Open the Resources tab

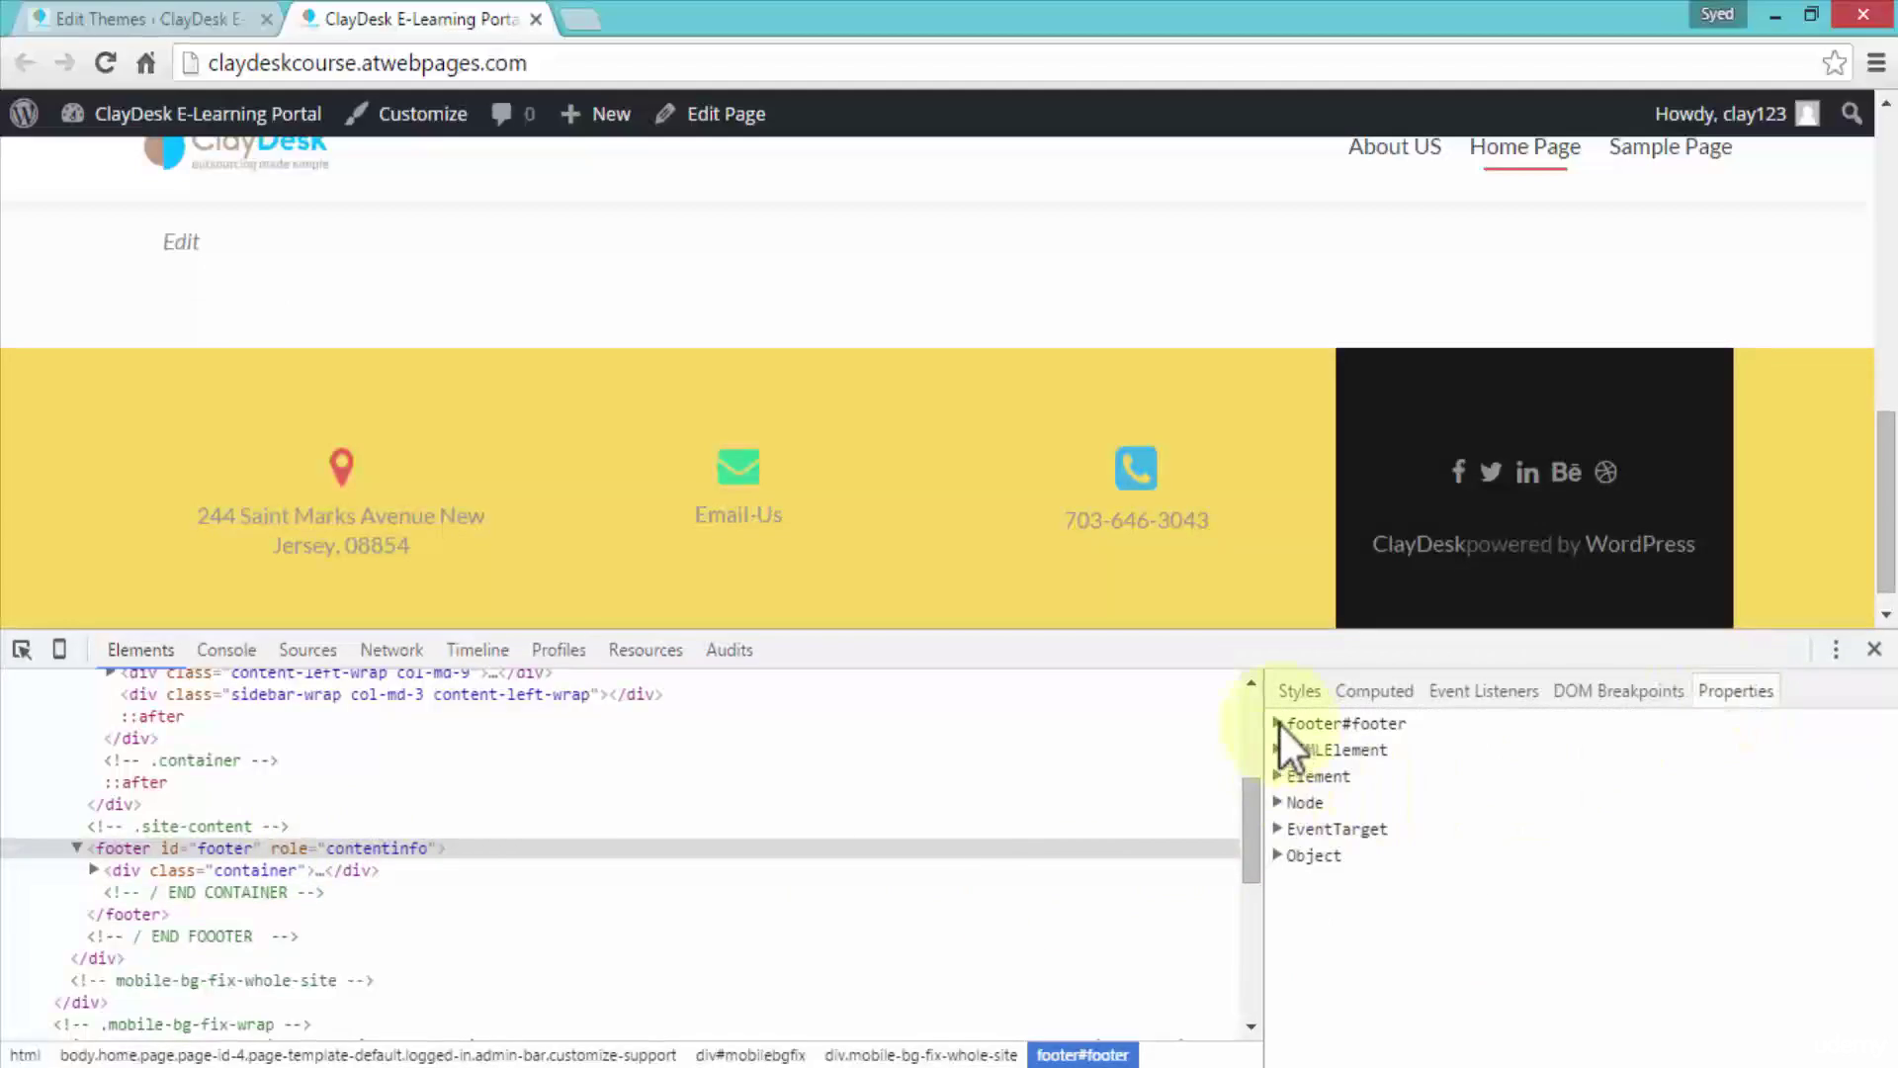646,650
